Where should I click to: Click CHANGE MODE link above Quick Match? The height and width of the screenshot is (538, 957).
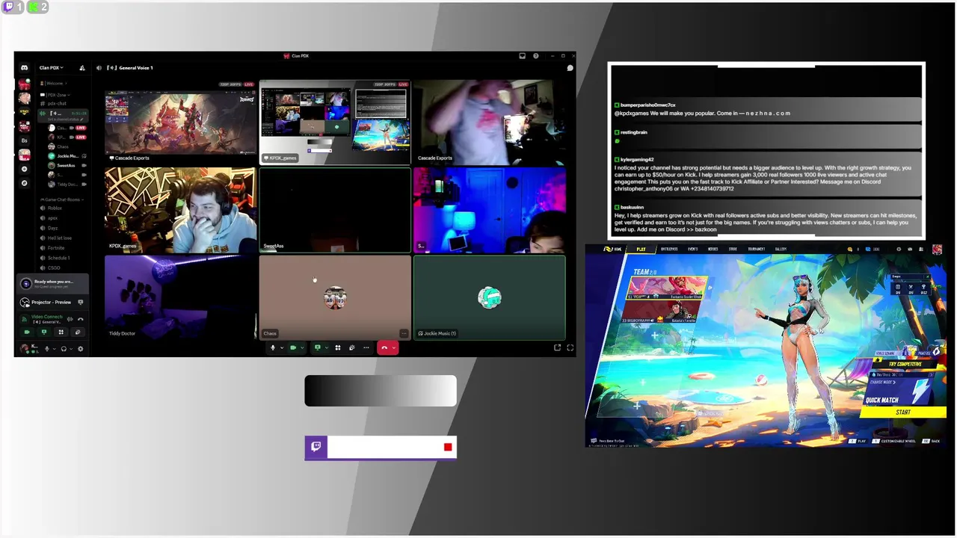click(x=882, y=382)
